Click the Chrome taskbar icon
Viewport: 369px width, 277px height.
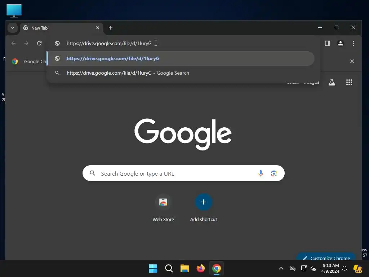pos(217,268)
